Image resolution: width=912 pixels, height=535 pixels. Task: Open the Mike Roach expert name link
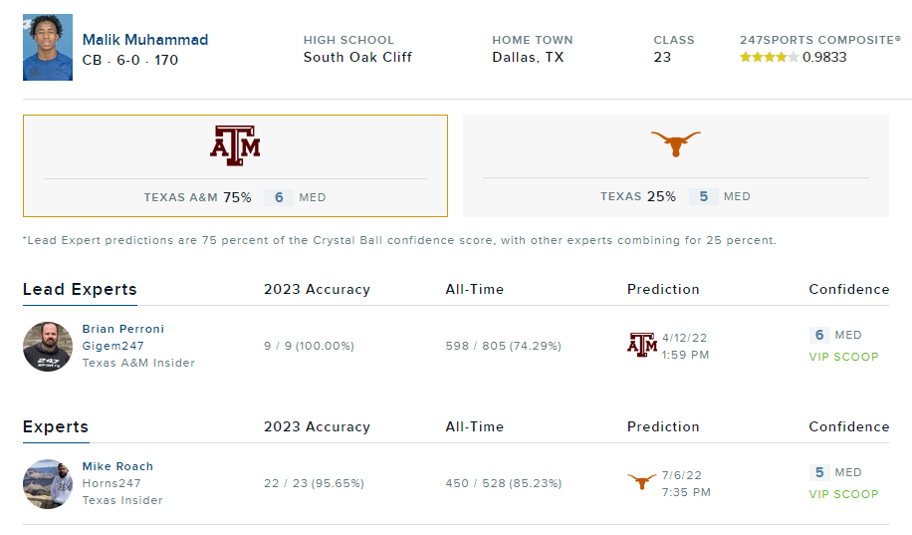pyautogui.click(x=117, y=466)
